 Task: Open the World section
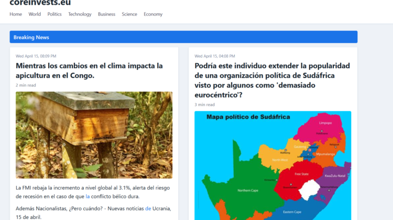point(35,14)
